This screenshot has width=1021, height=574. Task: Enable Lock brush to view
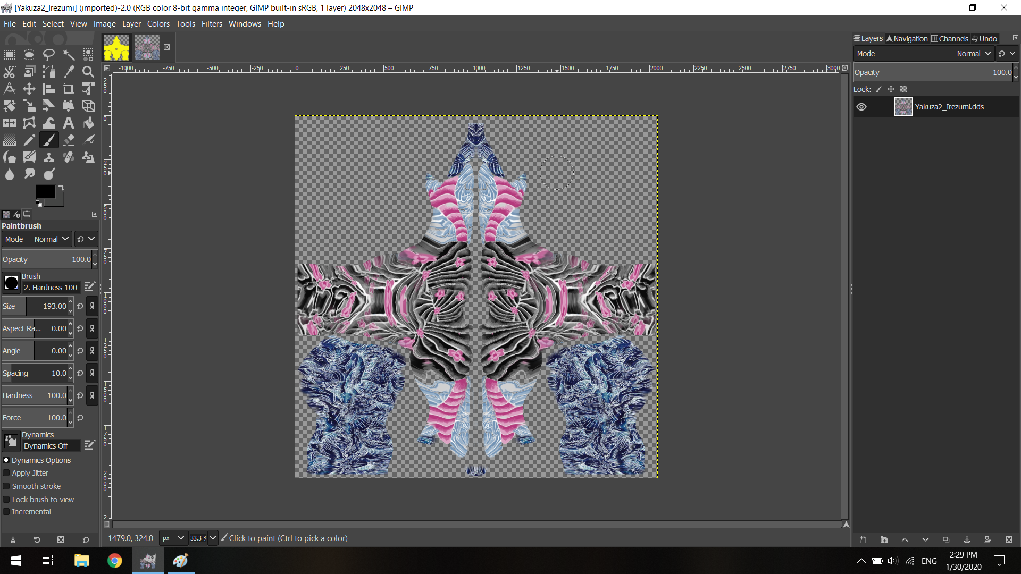click(x=6, y=500)
